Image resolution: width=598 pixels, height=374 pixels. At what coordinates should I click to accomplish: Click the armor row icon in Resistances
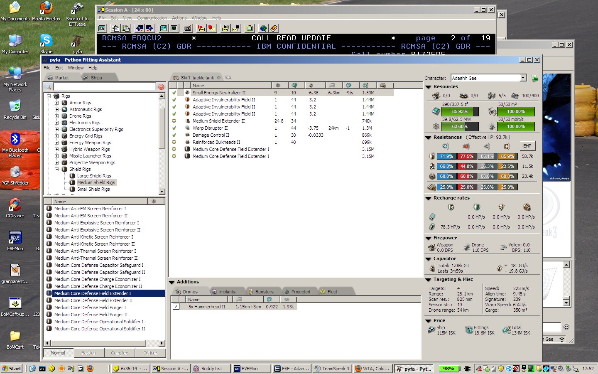click(x=432, y=166)
